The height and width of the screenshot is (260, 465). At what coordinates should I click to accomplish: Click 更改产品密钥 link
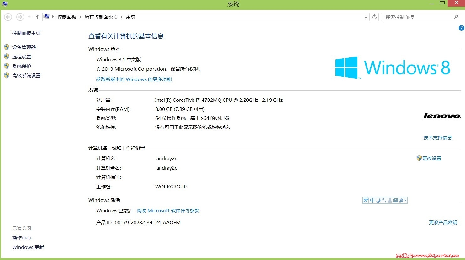(443, 222)
